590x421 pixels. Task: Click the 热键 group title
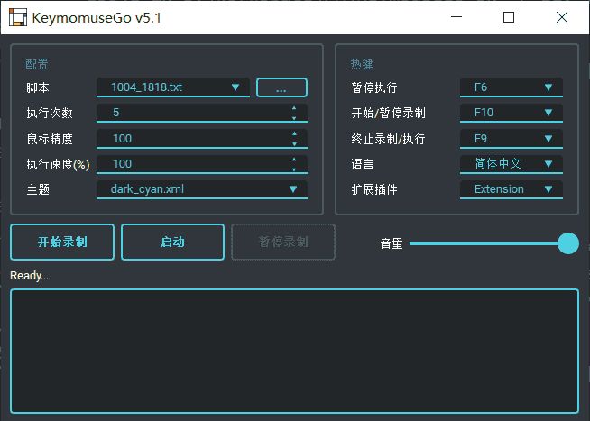tap(362, 64)
